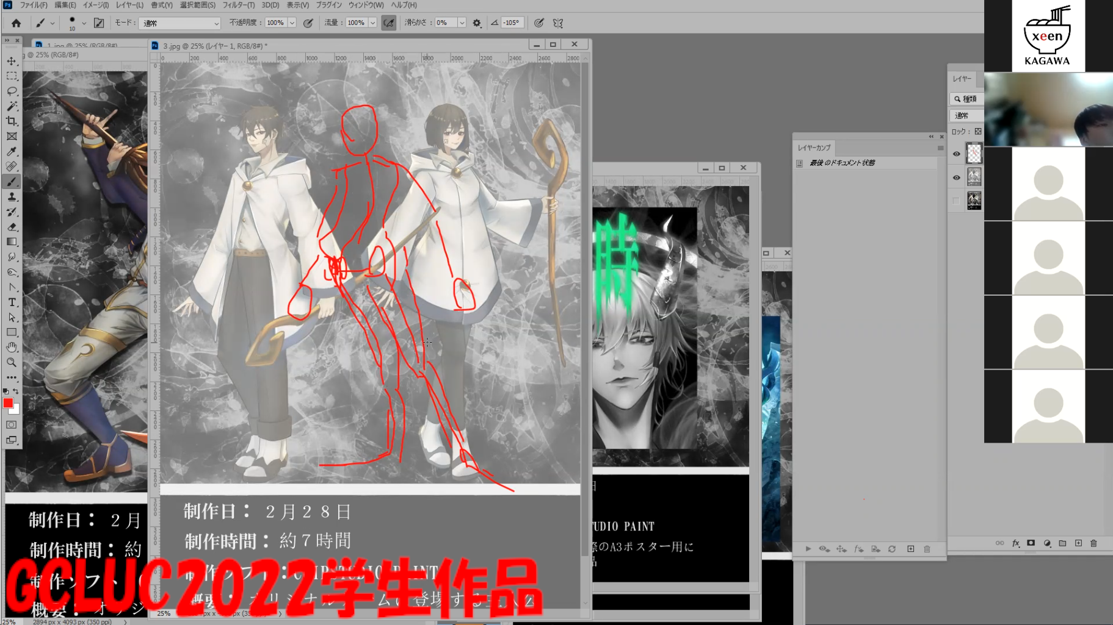Open symmetry paint butterfly options
Screen dimensions: 1113x625
click(558, 23)
